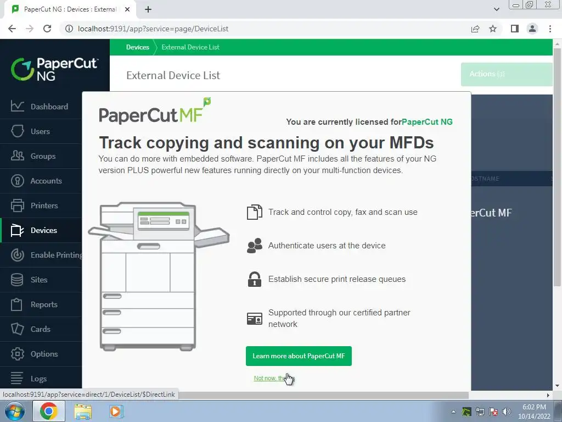Select the Groups sidebar icon
The width and height of the screenshot is (562, 422).
(17, 156)
